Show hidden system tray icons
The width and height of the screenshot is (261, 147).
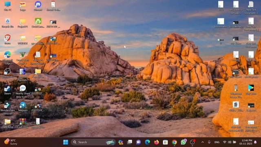click(203, 142)
